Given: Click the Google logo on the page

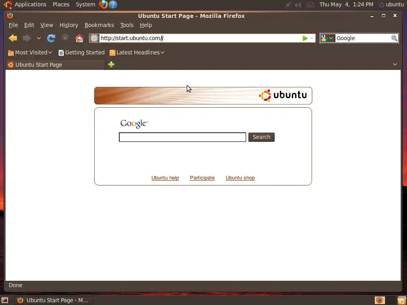Looking at the screenshot, I should 134,124.
